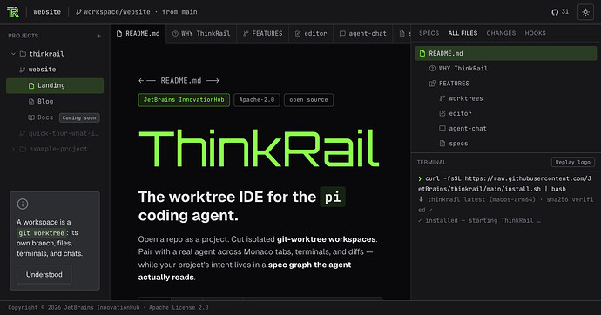Image resolution: width=601 pixels, height=315 pixels.
Task: Open the FEATURES editor tab
Action: pyautogui.click(x=262, y=34)
